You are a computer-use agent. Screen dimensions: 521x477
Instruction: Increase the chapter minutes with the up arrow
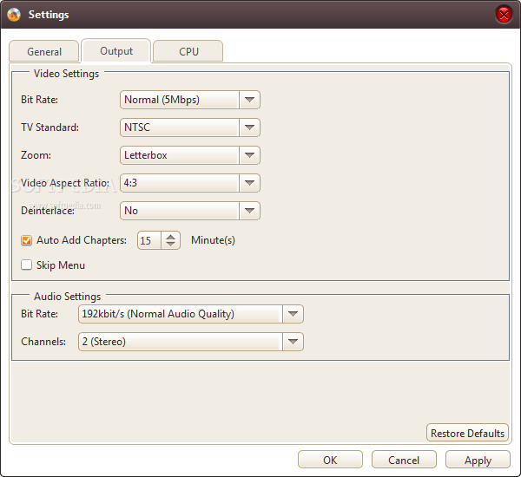click(170, 237)
